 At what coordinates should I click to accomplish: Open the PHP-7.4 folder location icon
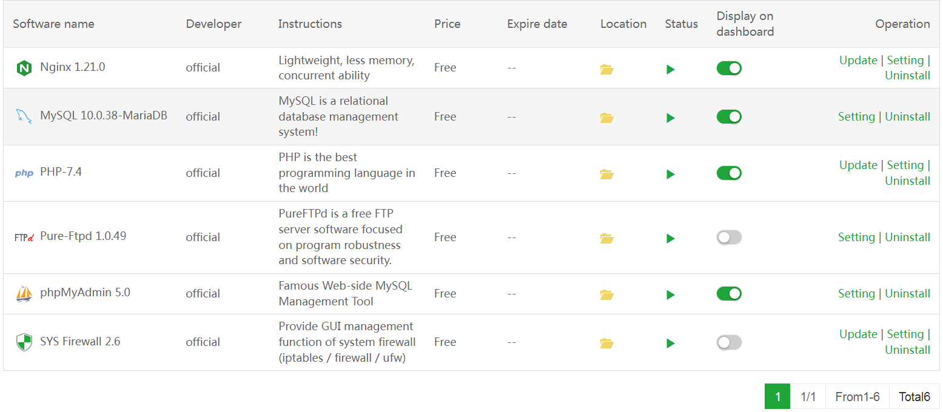tap(606, 174)
